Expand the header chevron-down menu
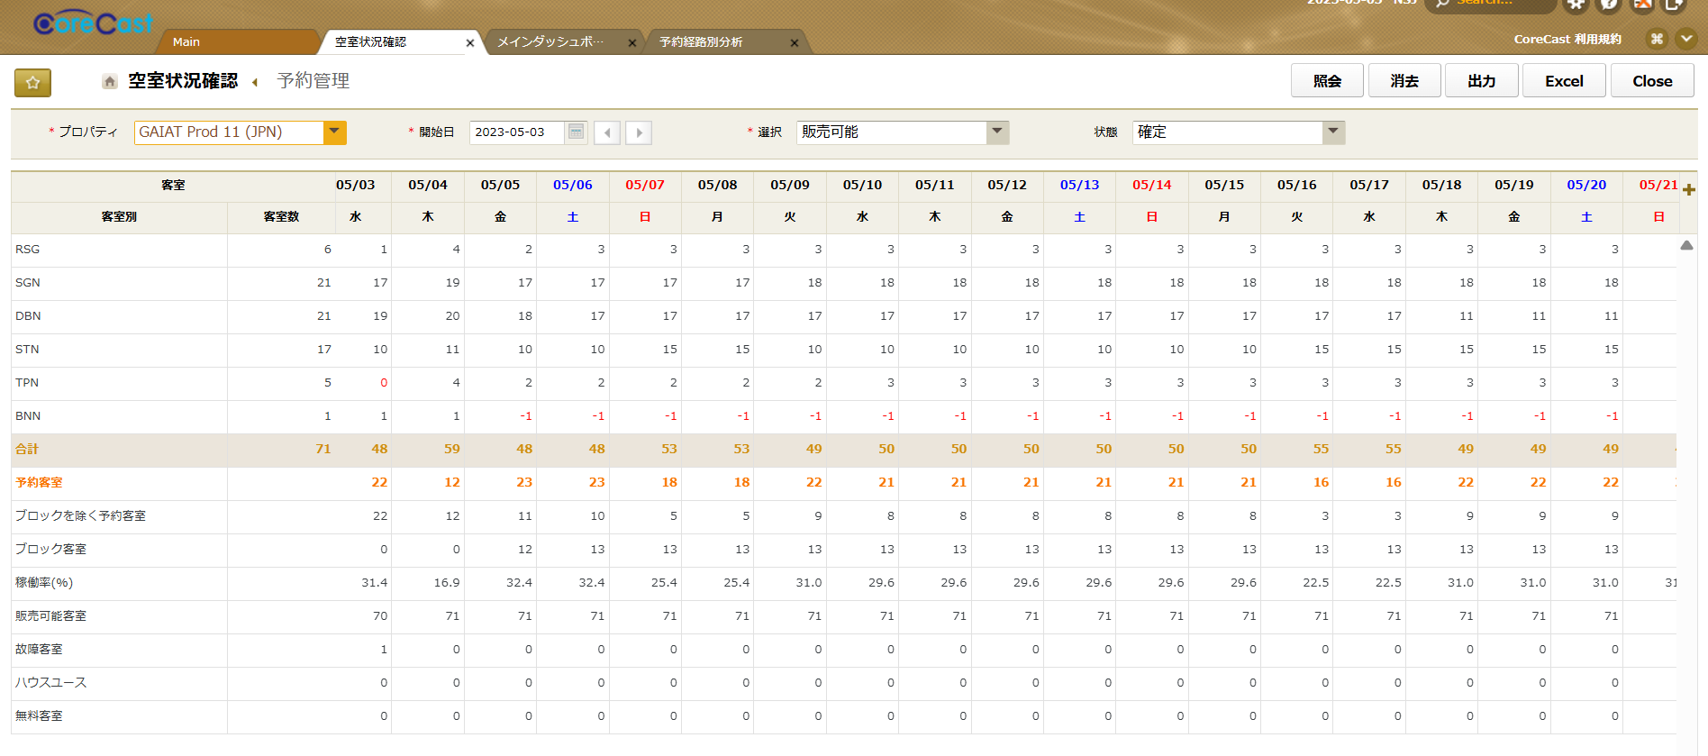The image size is (1708, 756). coord(1686,39)
